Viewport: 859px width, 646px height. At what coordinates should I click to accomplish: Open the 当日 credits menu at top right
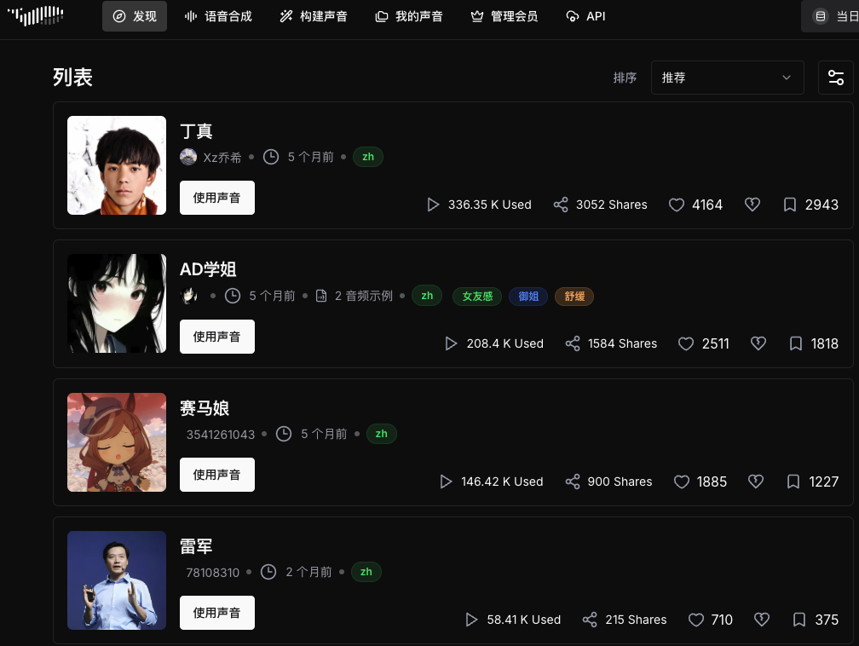[831, 16]
